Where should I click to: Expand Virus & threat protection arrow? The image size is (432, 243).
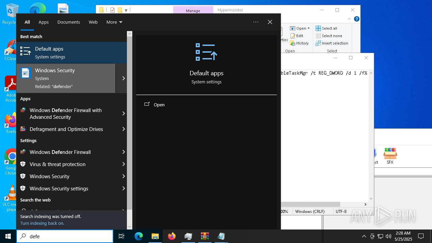coord(123,164)
